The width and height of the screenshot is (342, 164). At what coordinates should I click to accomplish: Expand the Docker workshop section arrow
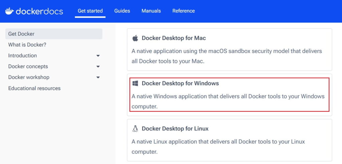point(98,78)
